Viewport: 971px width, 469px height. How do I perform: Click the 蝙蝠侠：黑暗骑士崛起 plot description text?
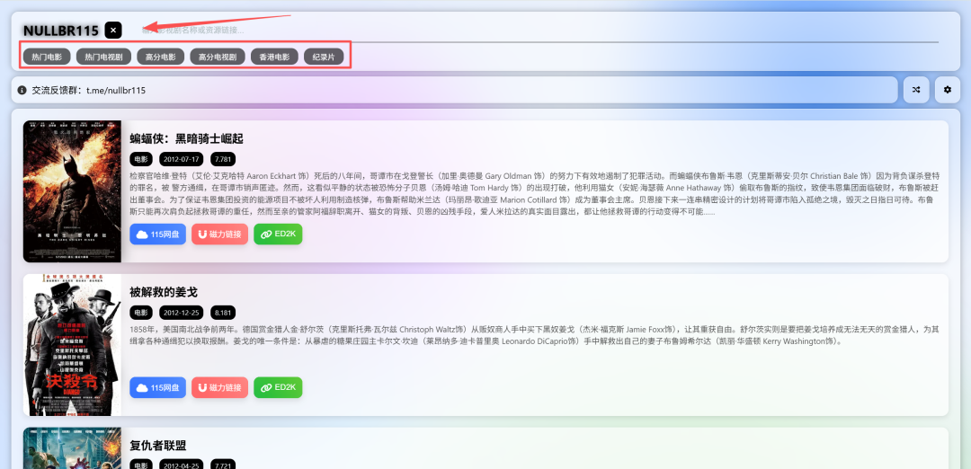534,194
